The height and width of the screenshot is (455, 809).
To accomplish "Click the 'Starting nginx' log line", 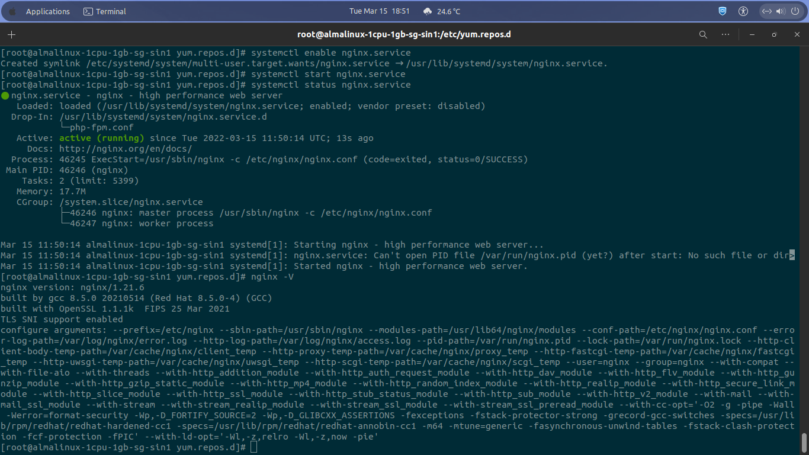I will point(272,245).
